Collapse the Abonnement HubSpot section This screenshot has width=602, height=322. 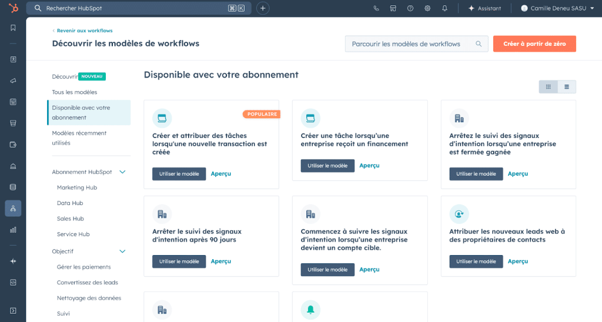[x=123, y=172]
